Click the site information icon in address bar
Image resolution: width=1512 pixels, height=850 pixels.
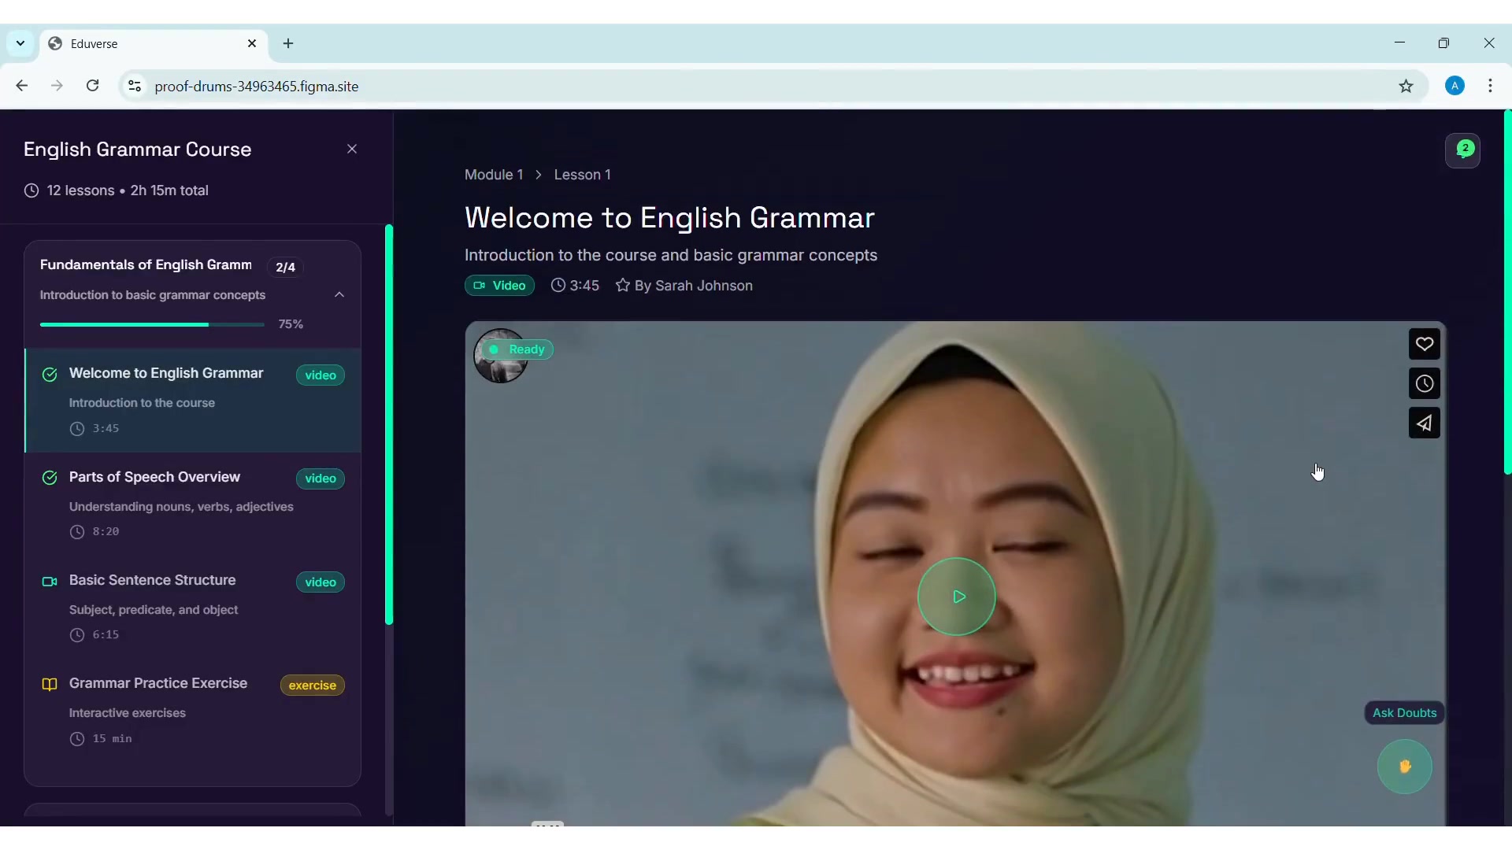tap(135, 87)
